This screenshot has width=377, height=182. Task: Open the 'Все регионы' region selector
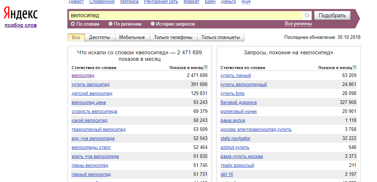point(298,24)
